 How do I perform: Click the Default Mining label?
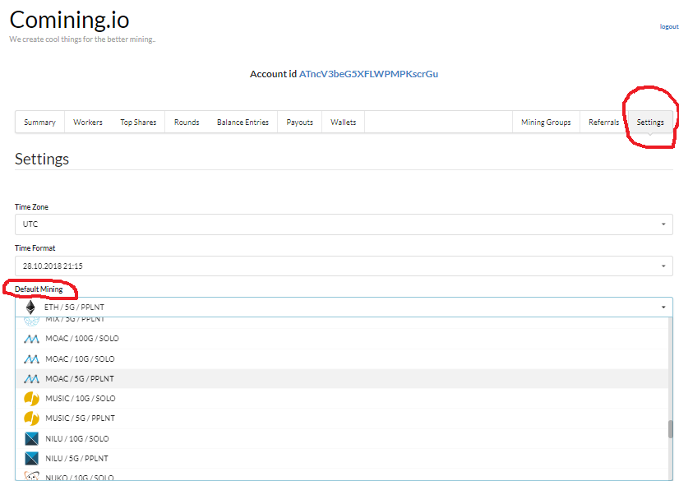coord(39,289)
